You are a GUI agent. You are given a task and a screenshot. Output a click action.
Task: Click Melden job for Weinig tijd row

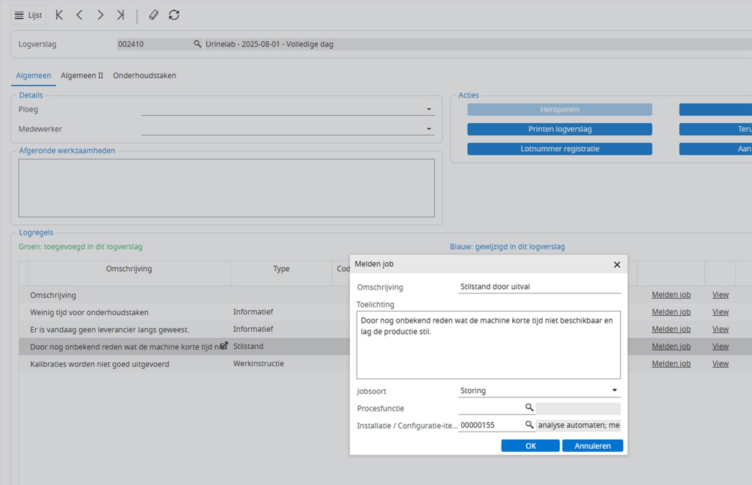671,312
